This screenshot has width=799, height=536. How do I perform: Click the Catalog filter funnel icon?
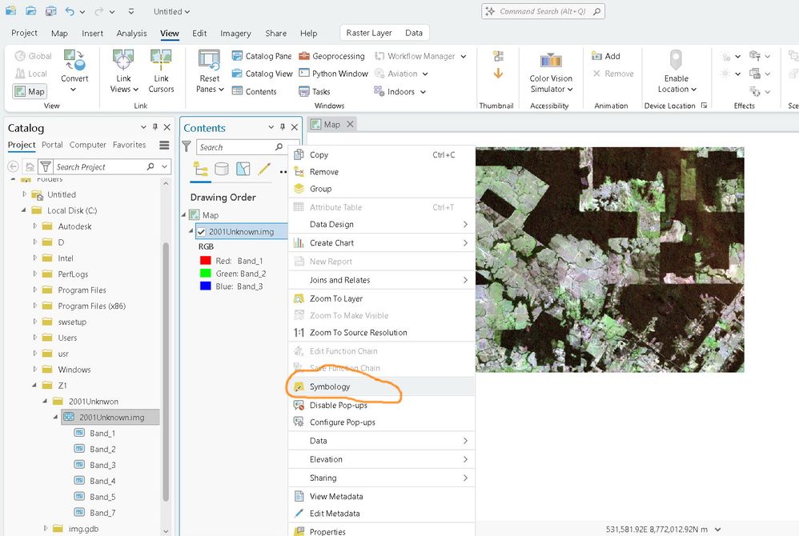pyautogui.click(x=46, y=166)
